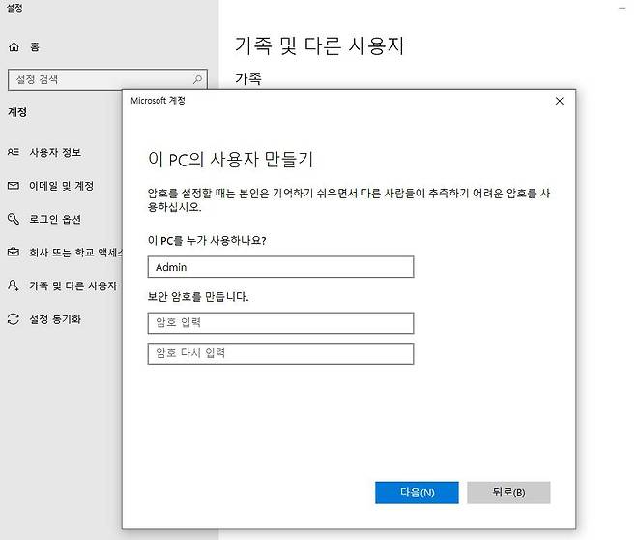Click the person-plus icon for 가족 및 다른 사용자
The image size is (636, 540).
pos(13,285)
